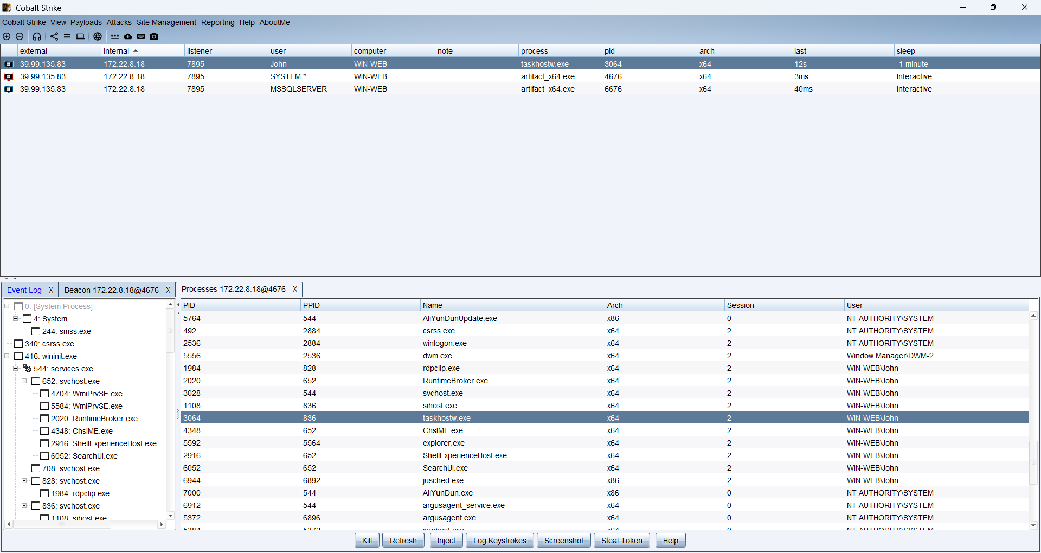Select the winlogon.exe process row

tap(605, 343)
